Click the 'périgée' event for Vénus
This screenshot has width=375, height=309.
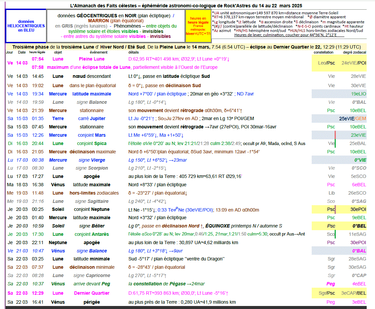(x=92, y=302)
